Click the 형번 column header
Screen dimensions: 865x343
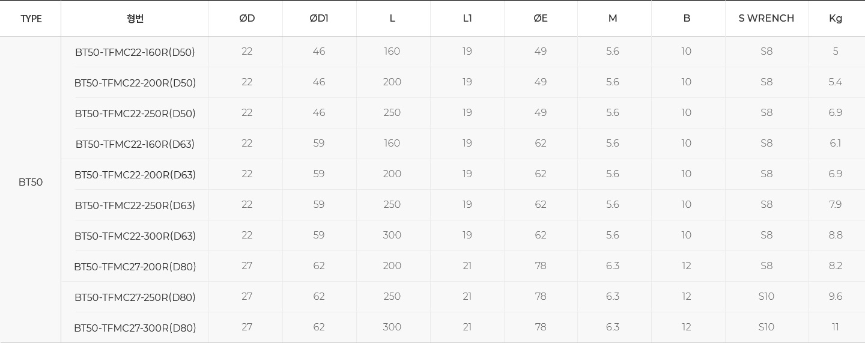tap(135, 19)
